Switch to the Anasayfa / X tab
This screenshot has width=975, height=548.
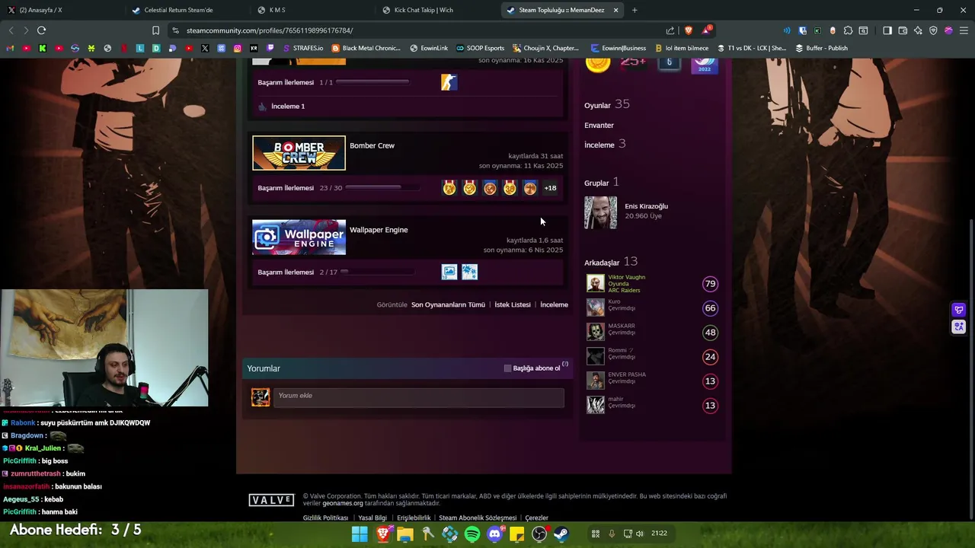point(61,10)
